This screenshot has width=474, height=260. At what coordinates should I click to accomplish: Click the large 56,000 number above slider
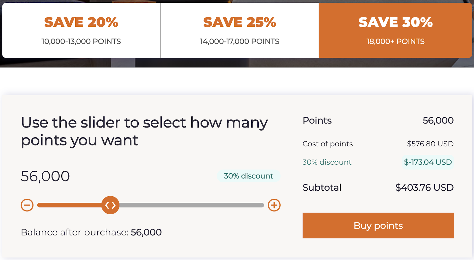pyautogui.click(x=45, y=176)
